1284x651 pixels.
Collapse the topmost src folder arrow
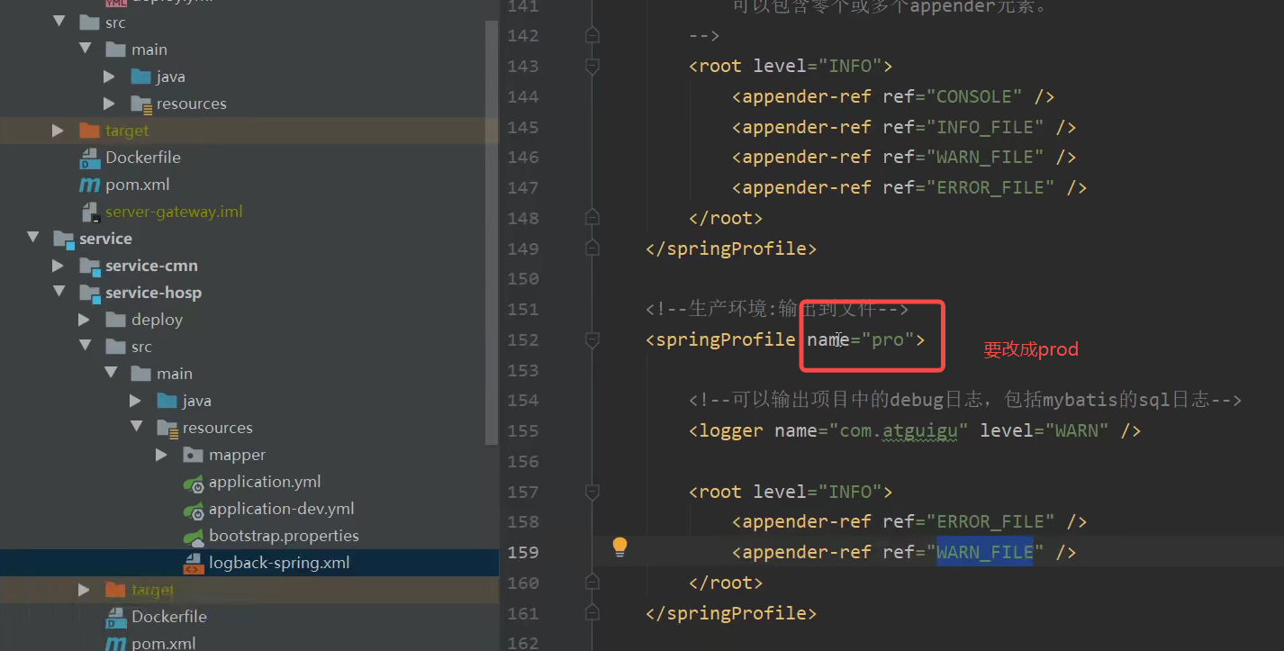click(59, 23)
